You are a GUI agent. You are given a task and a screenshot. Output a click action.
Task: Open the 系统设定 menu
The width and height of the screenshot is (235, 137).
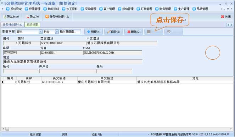14,9
